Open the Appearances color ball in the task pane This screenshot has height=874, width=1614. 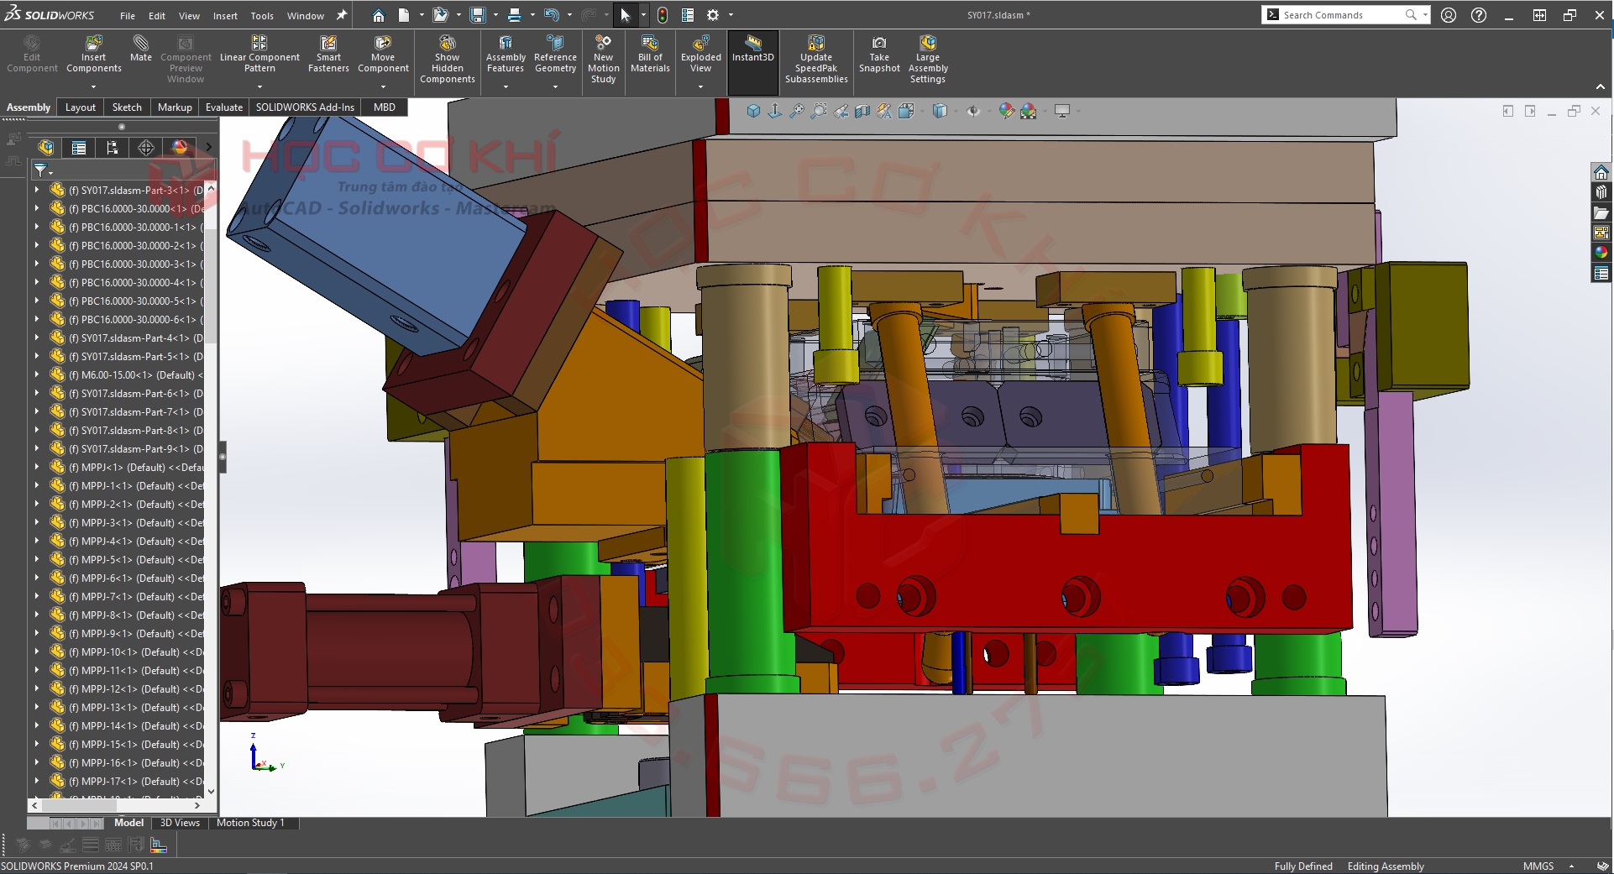[1601, 253]
